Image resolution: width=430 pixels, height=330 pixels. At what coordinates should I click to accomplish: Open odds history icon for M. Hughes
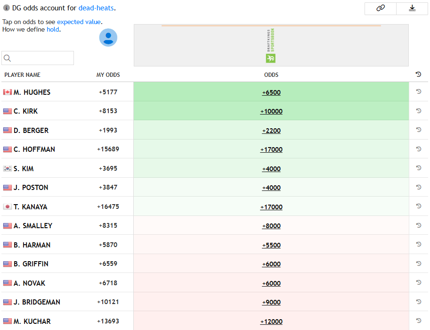pyautogui.click(x=419, y=91)
